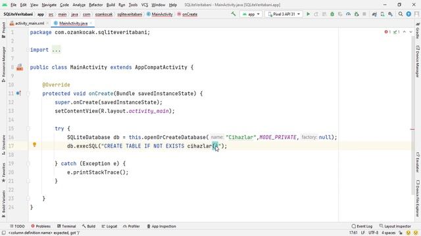
Task: Click the Stop app square icon
Action: [364, 14]
